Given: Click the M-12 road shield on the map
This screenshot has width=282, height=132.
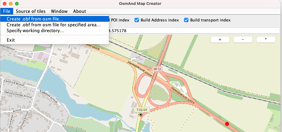Looking at the screenshot, I should 157,69.
